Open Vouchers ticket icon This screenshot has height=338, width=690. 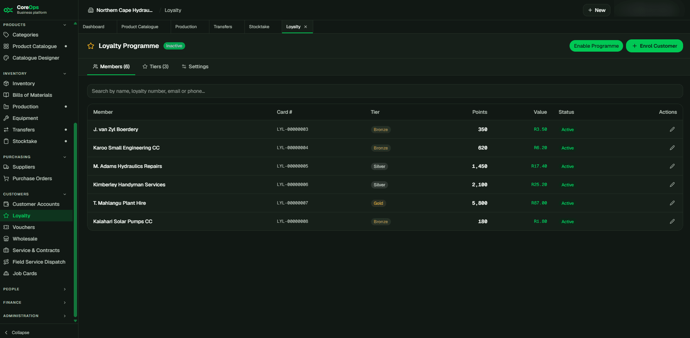pos(6,227)
